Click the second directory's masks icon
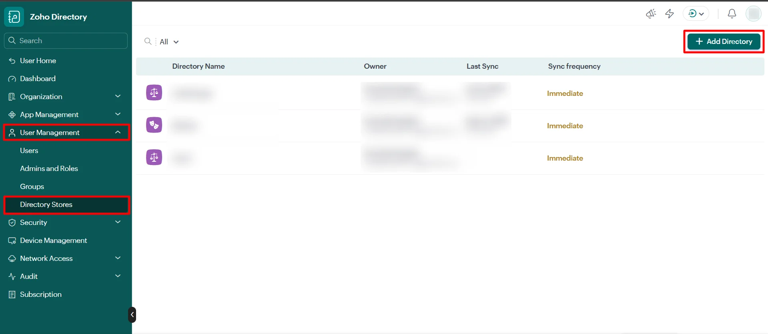This screenshot has width=768, height=334. click(154, 125)
